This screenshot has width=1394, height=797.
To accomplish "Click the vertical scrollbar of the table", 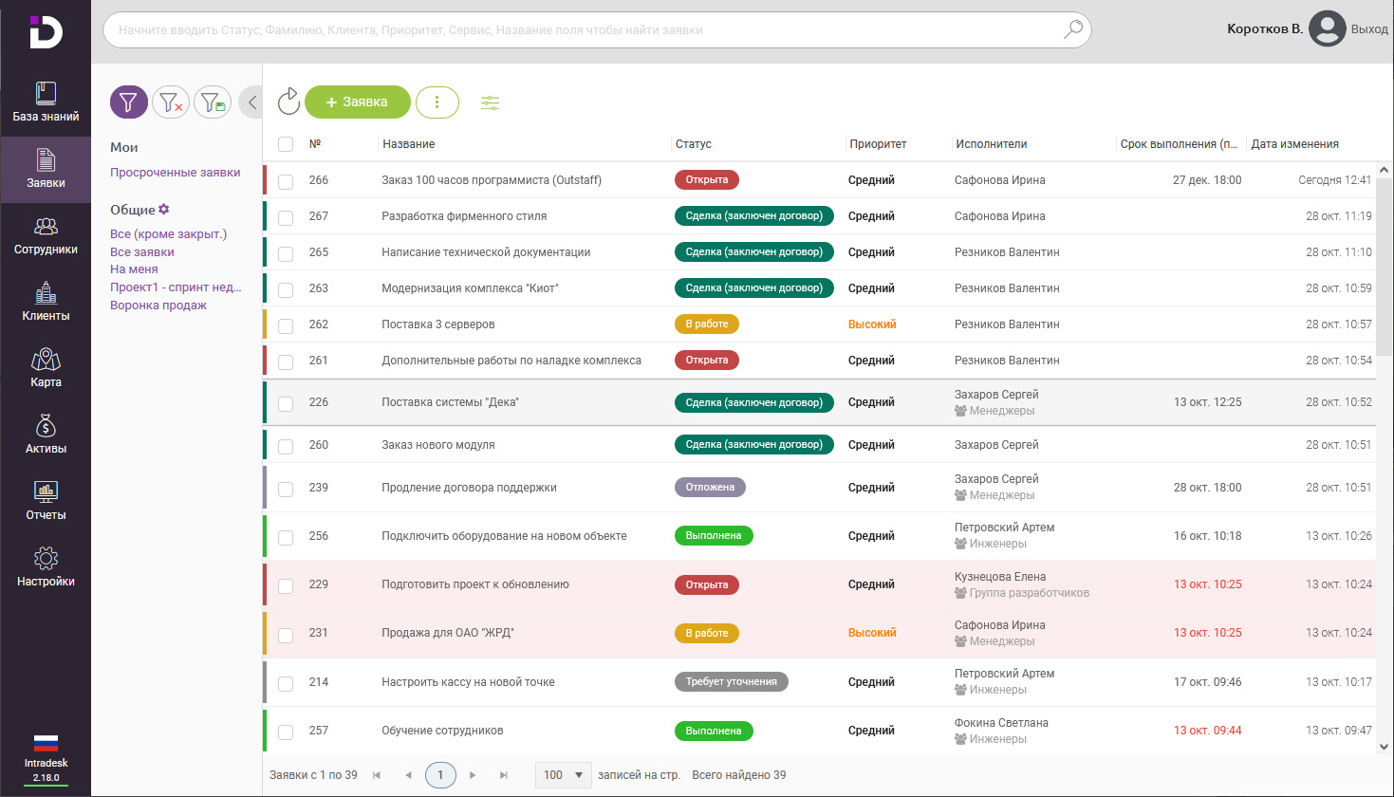I will 1384,266.
